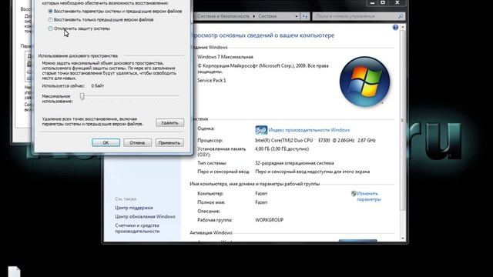Open the help question mark icon
493x277 pixels.
[395, 28]
